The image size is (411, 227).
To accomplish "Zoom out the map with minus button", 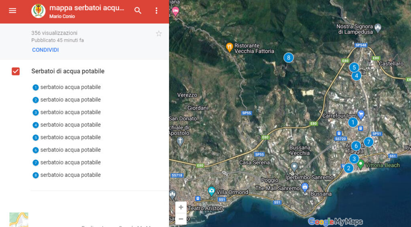I will pyautogui.click(x=181, y=219).
